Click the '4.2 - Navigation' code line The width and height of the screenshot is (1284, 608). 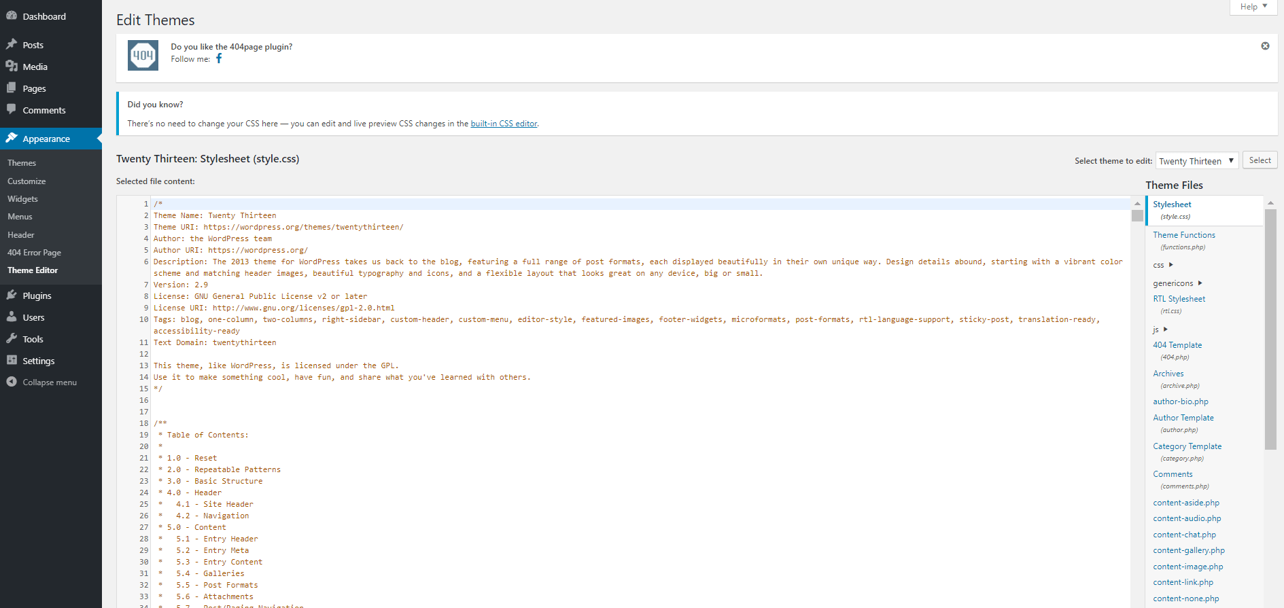click(203, 516)
